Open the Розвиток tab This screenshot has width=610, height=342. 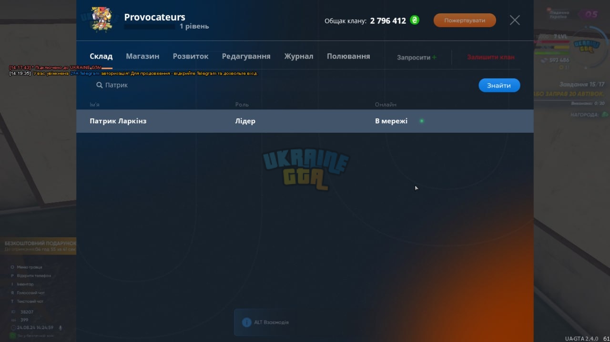click(x=191, y=56)
